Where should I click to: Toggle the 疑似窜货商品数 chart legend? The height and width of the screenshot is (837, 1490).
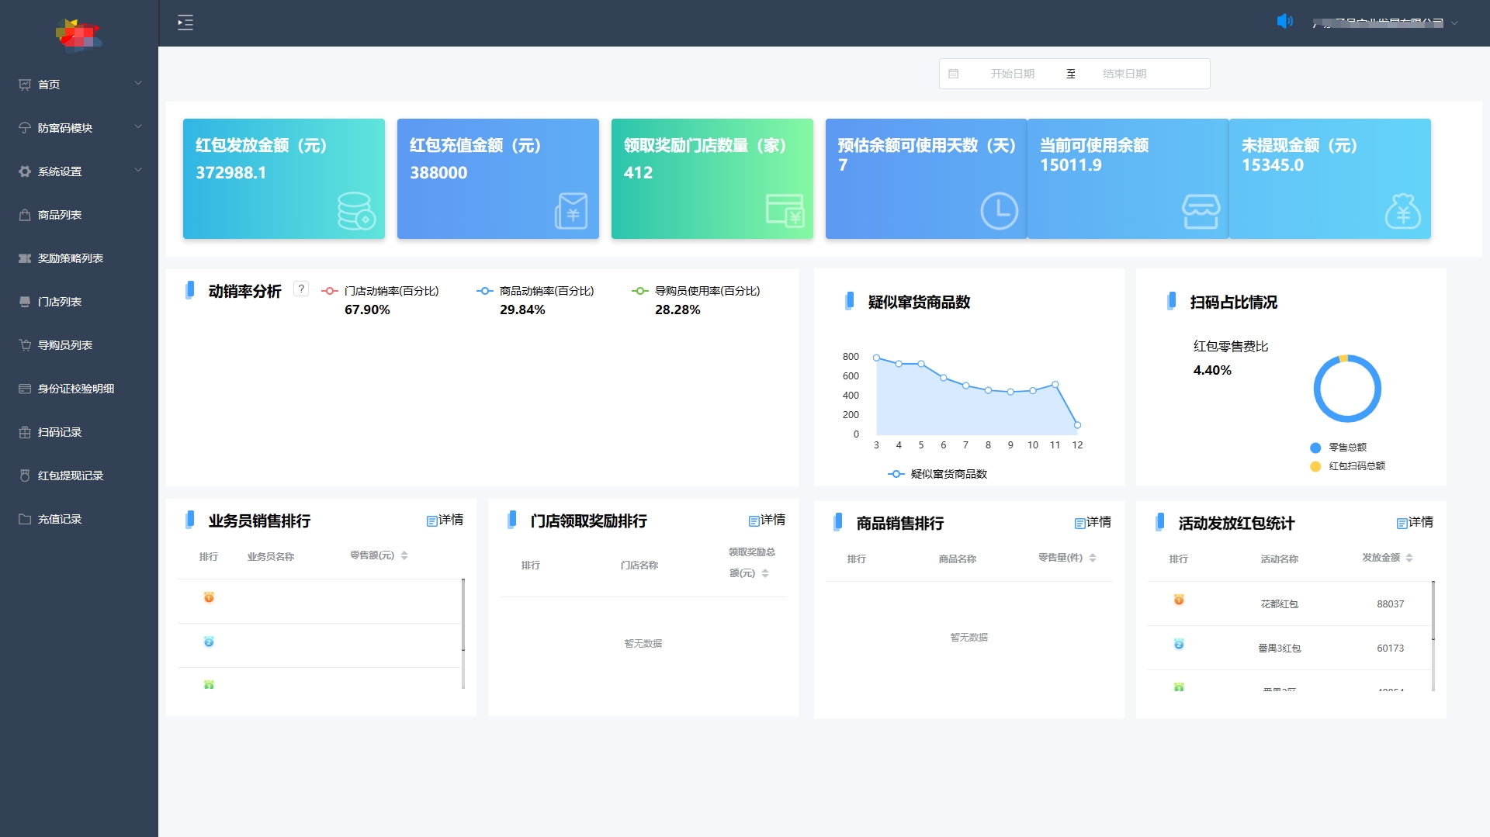point(938,474)
